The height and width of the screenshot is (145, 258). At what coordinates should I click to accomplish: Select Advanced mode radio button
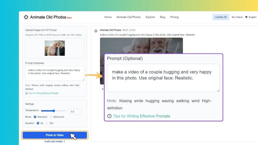coord(51,117)
